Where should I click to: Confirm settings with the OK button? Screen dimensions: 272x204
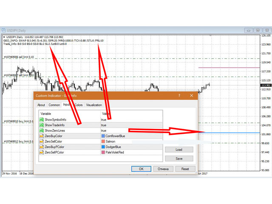click(142, 169)
